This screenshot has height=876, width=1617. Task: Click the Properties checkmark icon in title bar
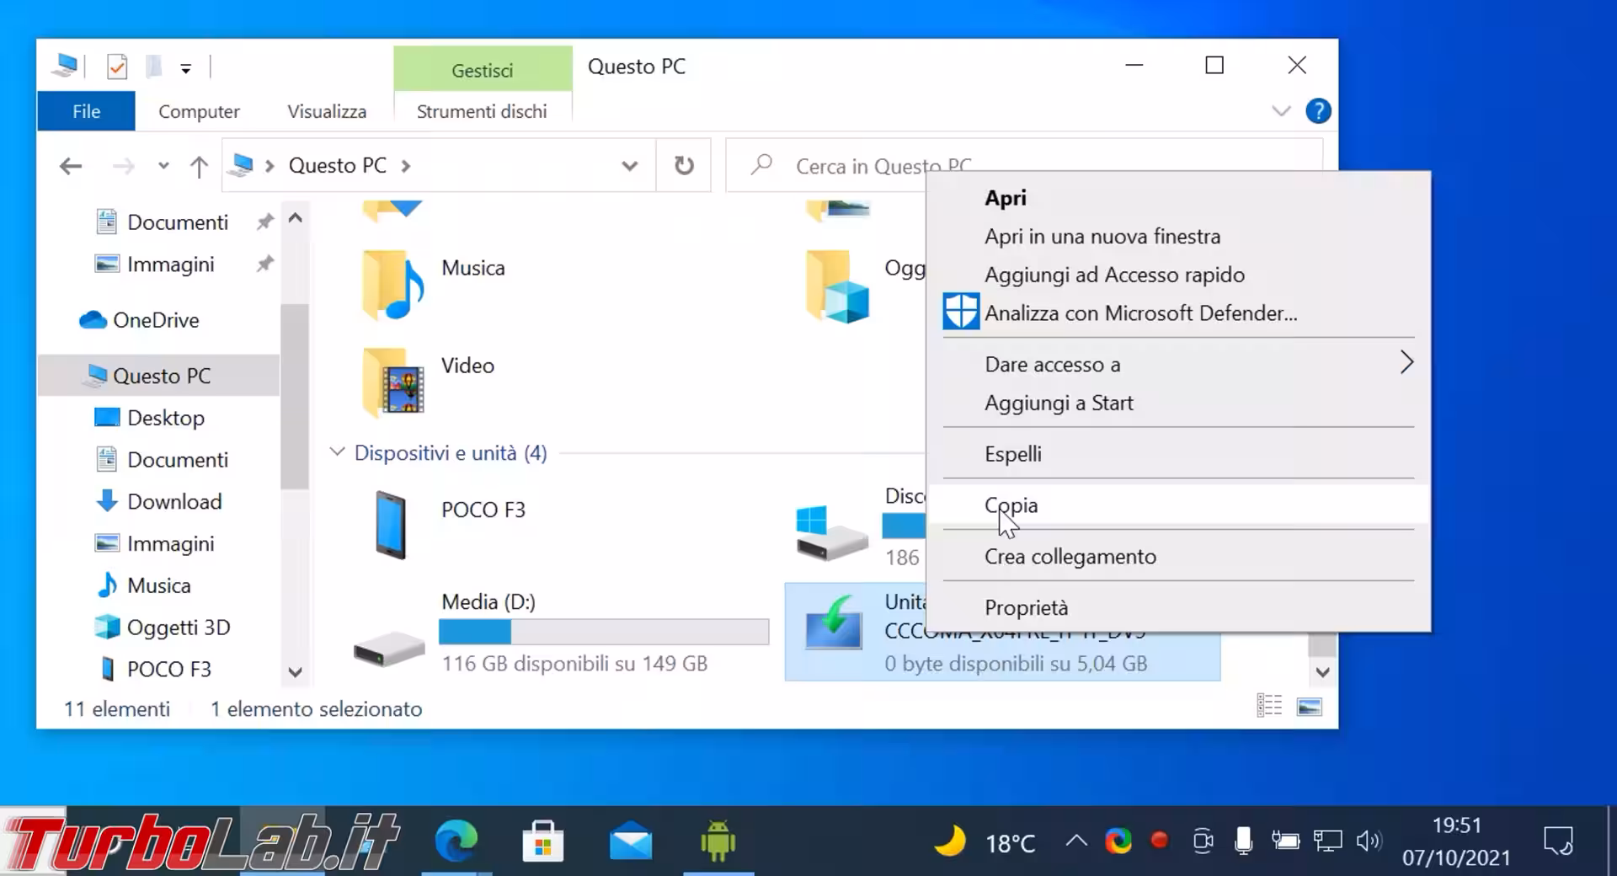[117, 67]
